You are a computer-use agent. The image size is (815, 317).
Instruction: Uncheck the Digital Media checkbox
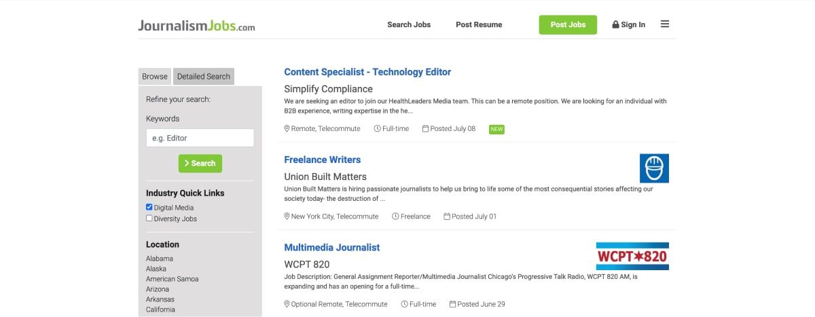[149, 208]
